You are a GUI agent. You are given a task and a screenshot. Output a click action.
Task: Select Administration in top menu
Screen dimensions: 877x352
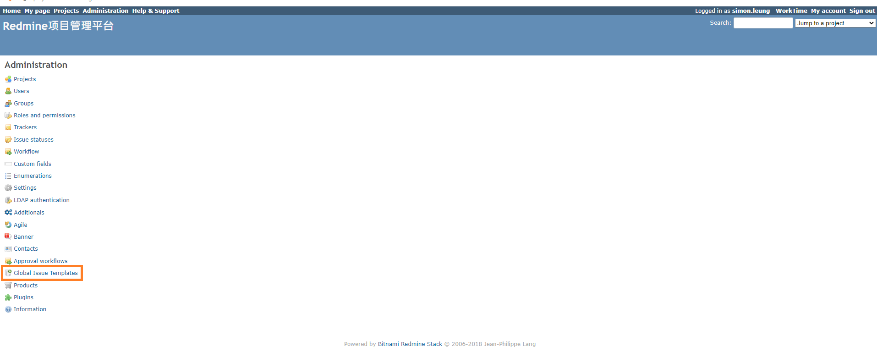click(x=105, y=11)
